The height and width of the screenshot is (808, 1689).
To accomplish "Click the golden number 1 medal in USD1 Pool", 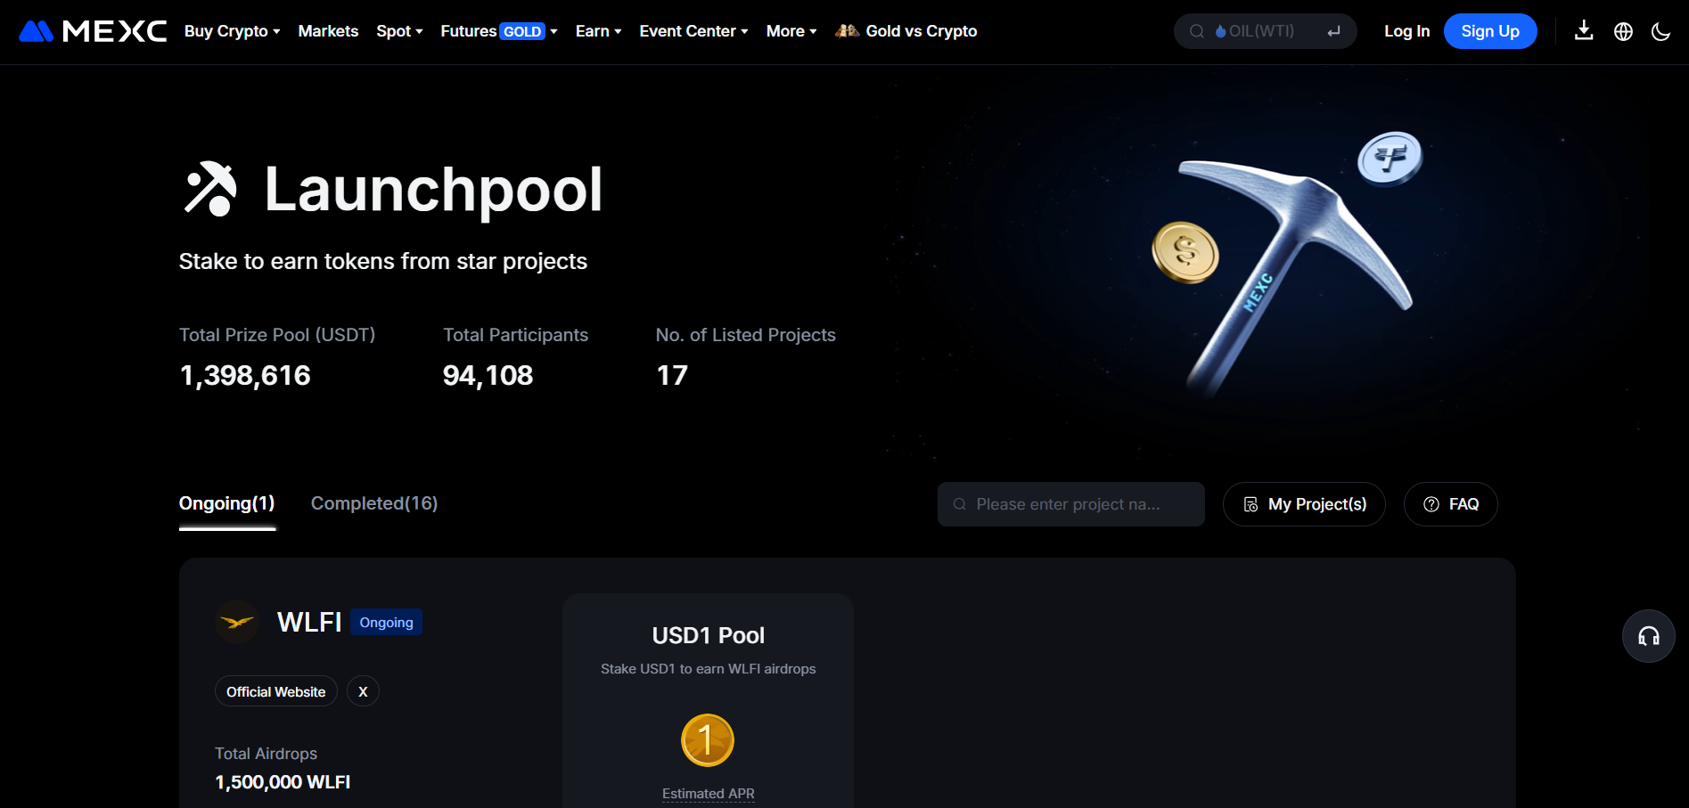I will (x=707, y=739).
